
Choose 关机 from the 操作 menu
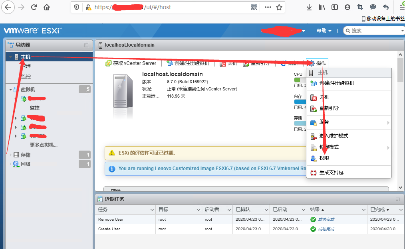point(349,97)
